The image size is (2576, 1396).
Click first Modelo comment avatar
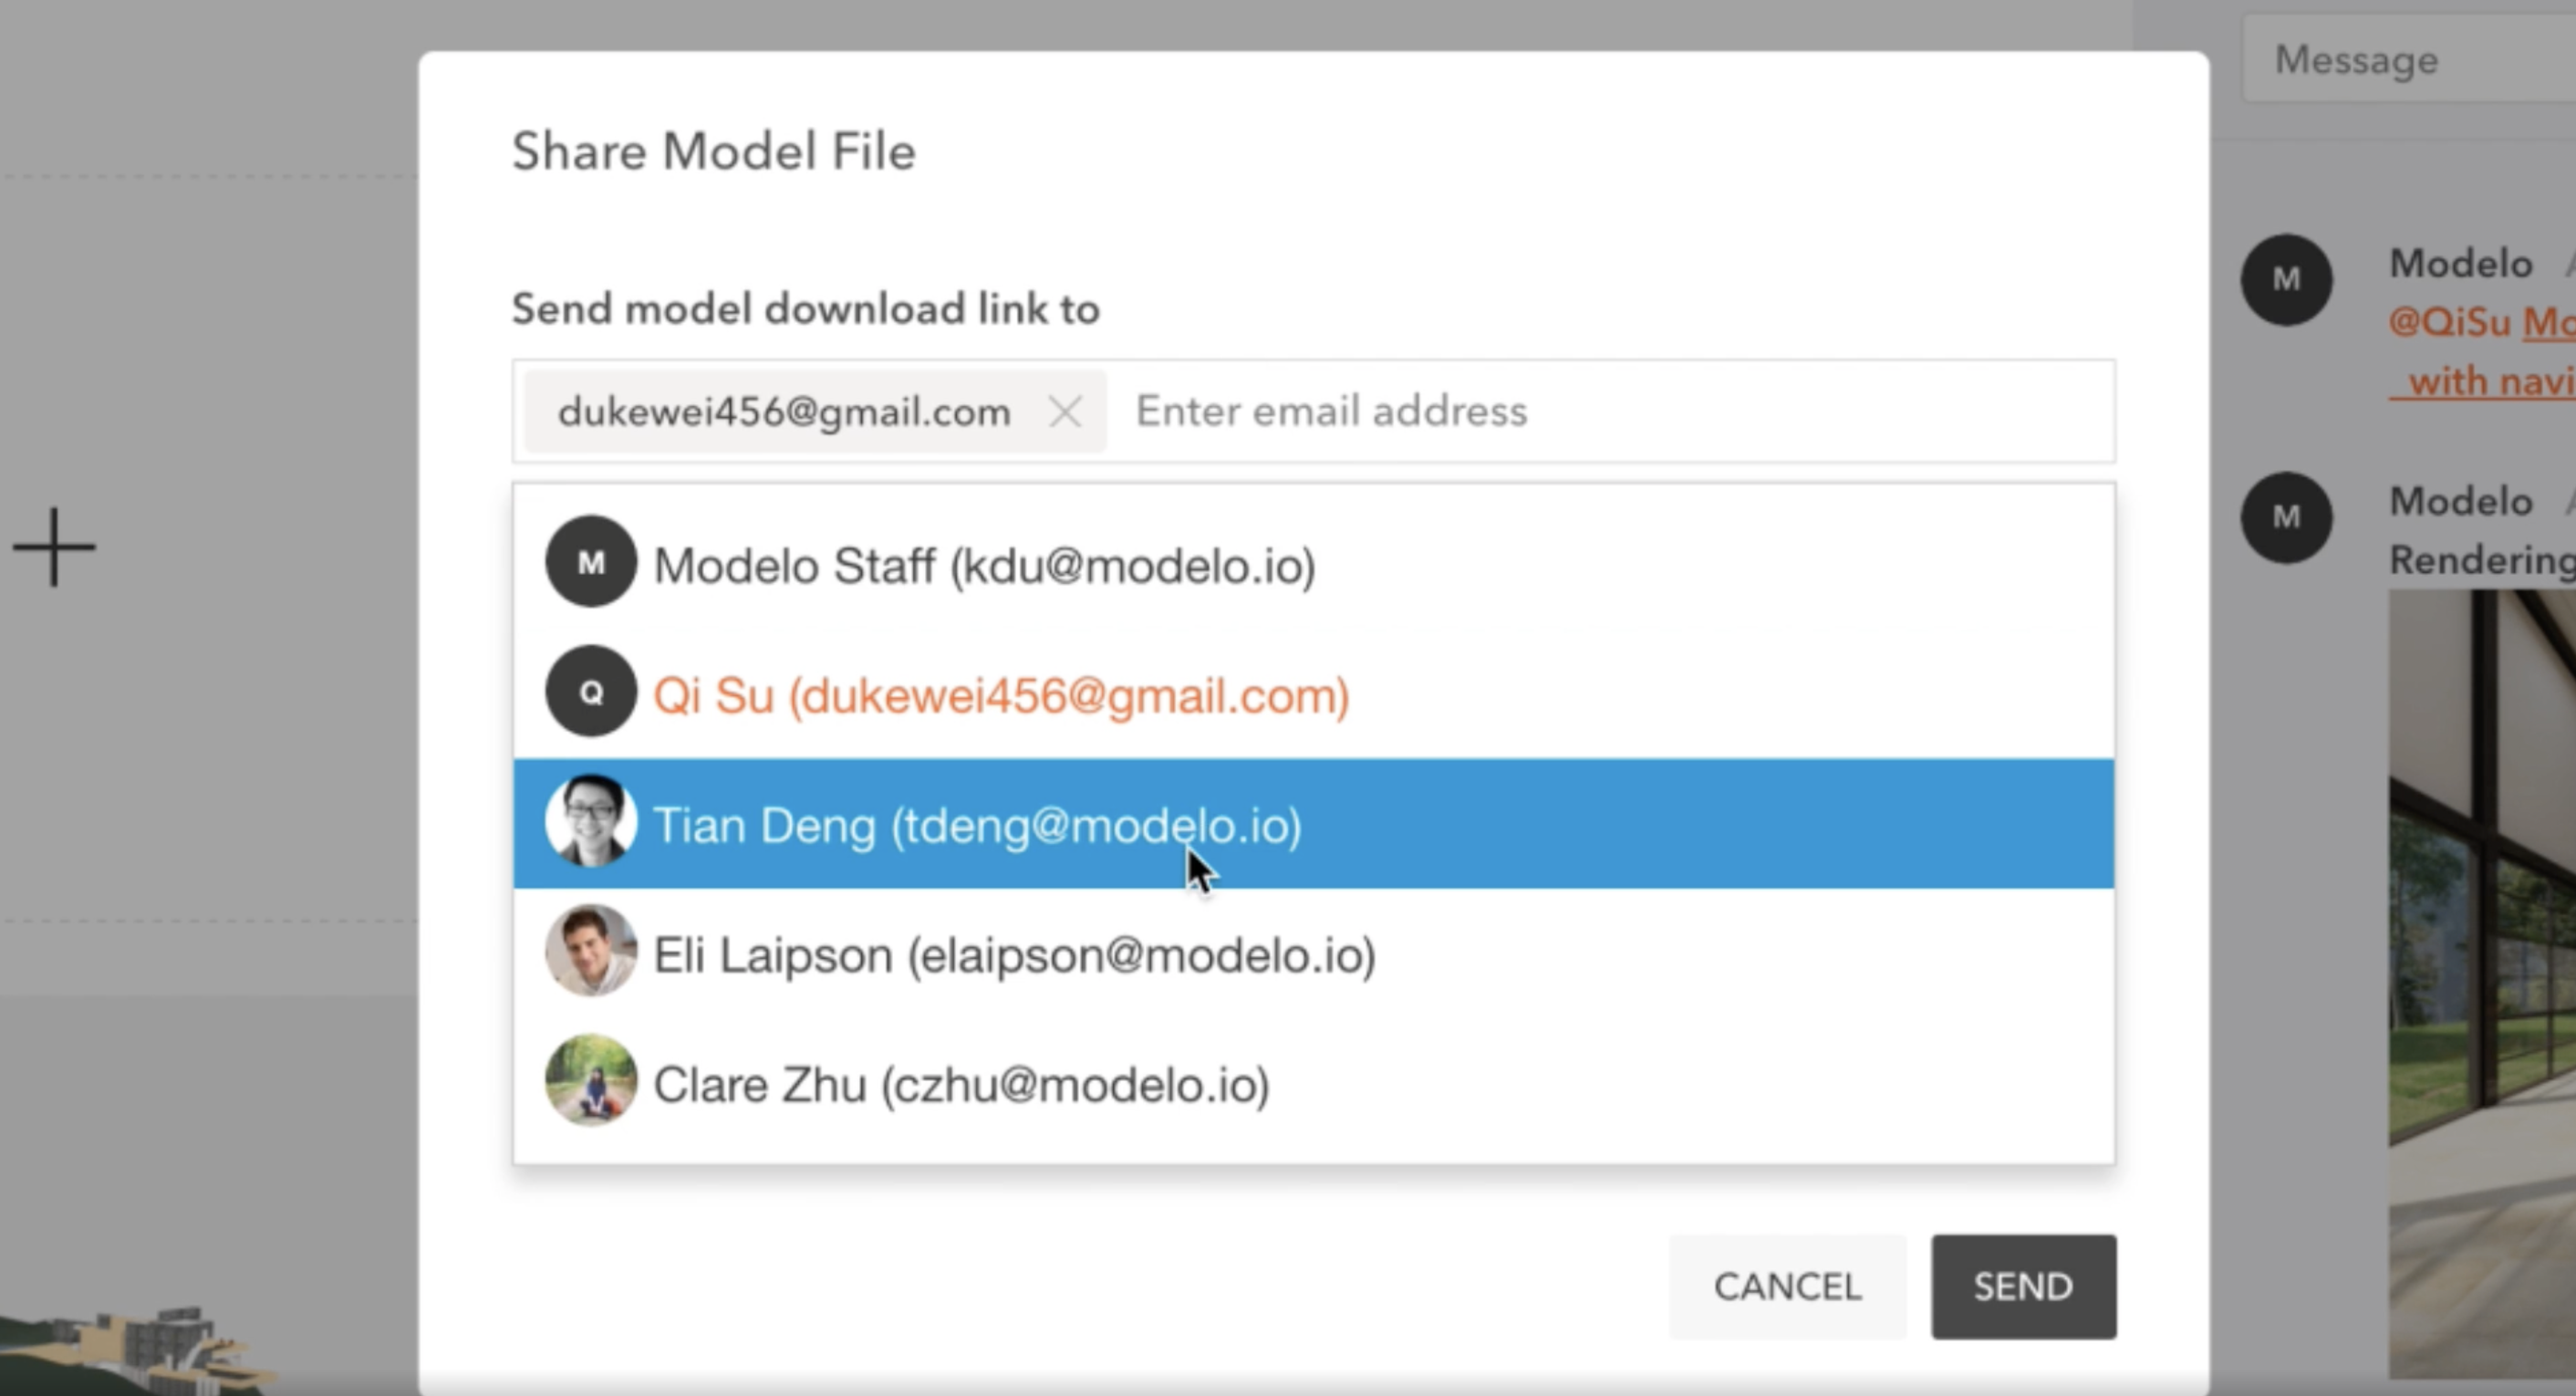pos(2286,279)
